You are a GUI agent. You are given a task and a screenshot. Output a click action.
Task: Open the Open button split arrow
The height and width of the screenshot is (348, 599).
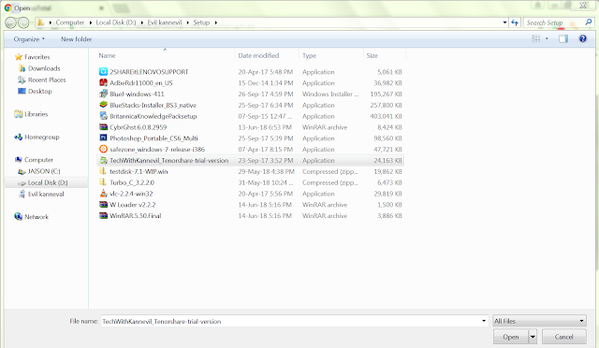(533, 337)
